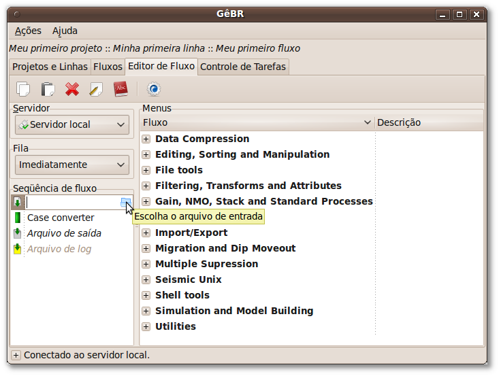Close the GêBR window
Image resolution: width=499 pixels, height=376 pixels.
pos(477,15)
